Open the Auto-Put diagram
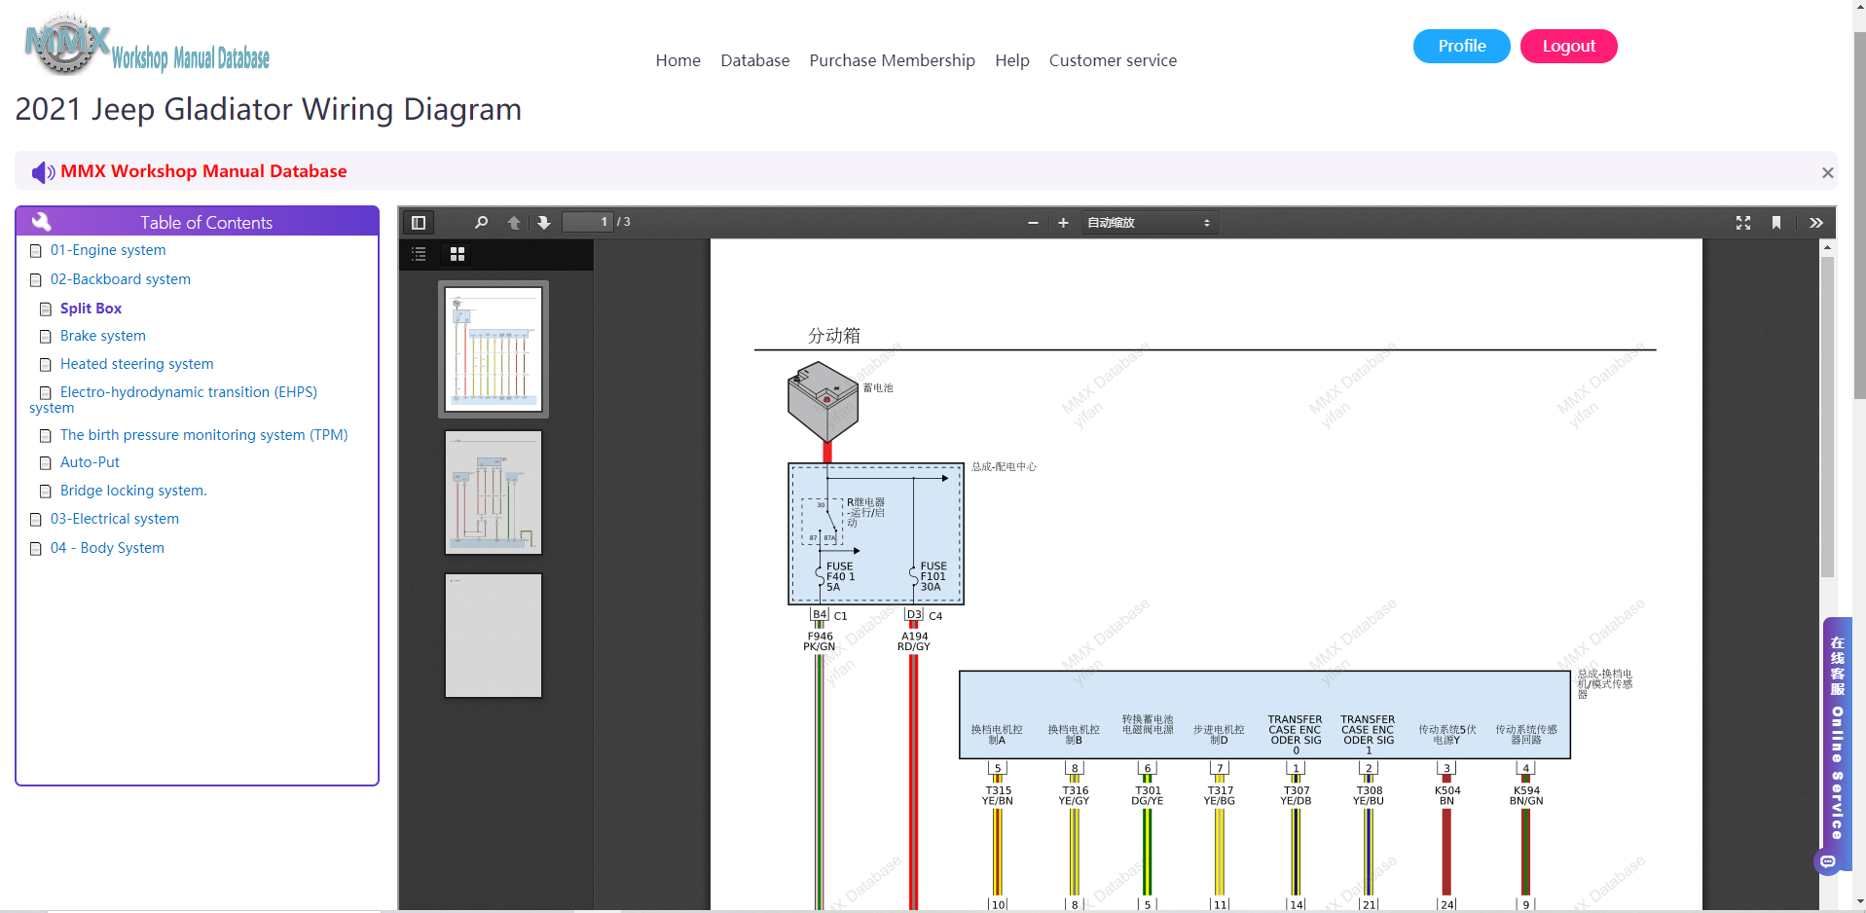This screenshot has width=1866, height=913. pyautogui.click(x=91, y=462)
